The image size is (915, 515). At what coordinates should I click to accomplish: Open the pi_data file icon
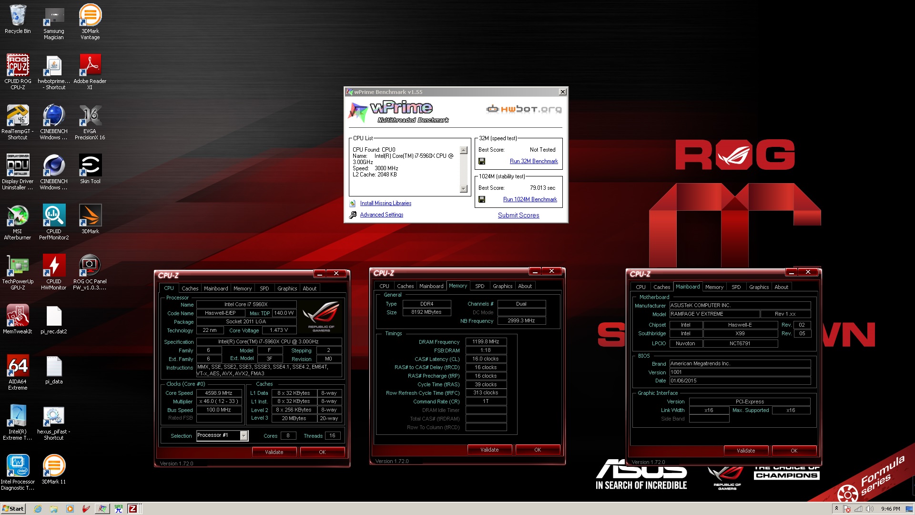tap(54, 369)
